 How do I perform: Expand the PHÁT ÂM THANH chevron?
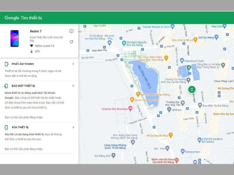point(73,64)
